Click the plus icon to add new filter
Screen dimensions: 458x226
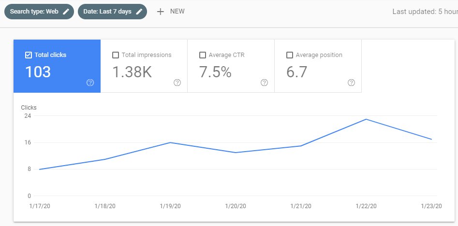(x=161, y=12)
